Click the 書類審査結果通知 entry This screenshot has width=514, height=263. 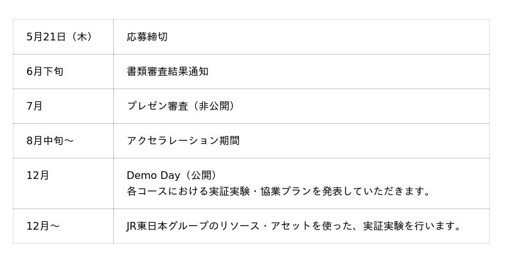(x=167, y=72)
